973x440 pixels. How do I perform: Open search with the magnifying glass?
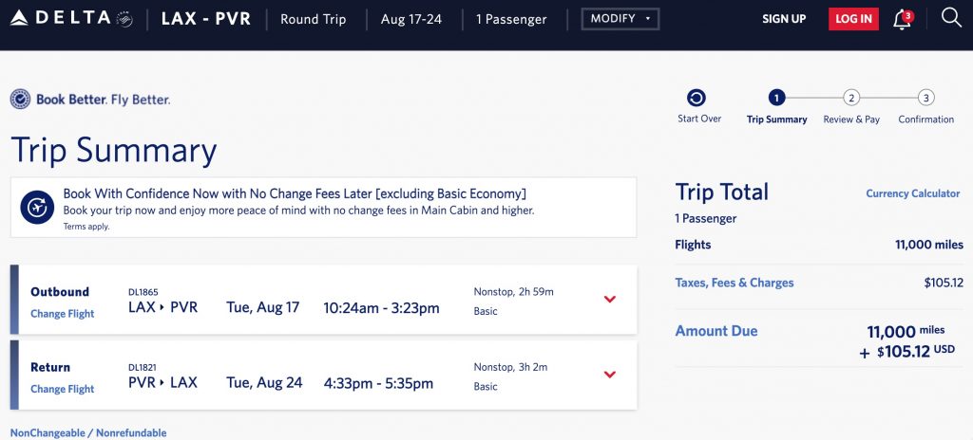click(x=951, y=18)
